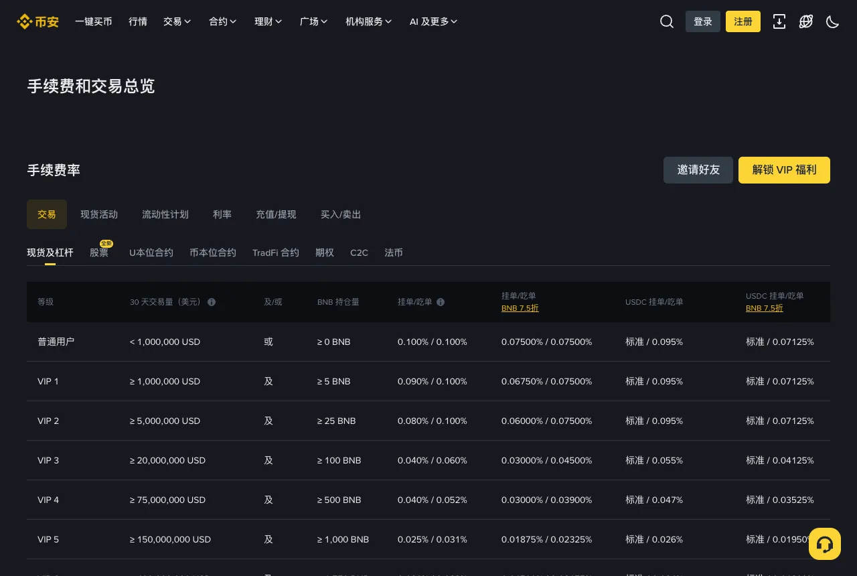Select the 期权 sub-tab
The image size is (857, 576).
[x=325, y=253]
